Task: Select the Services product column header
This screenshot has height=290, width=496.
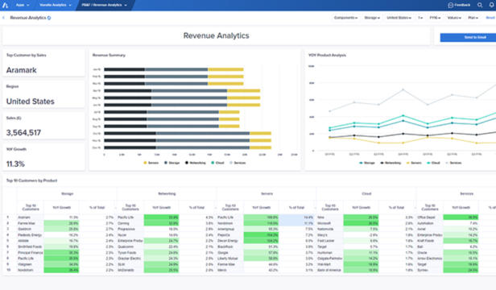Action: pyautogui.click(x=466, y=194)
